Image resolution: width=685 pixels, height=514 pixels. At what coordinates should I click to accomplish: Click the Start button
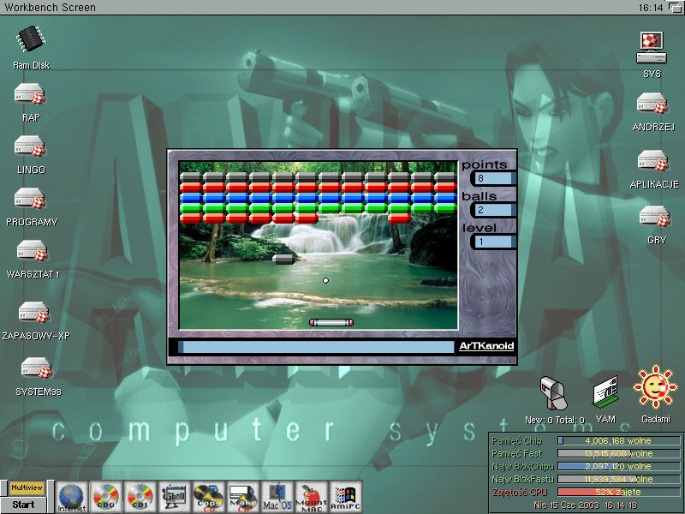(24, 505)
